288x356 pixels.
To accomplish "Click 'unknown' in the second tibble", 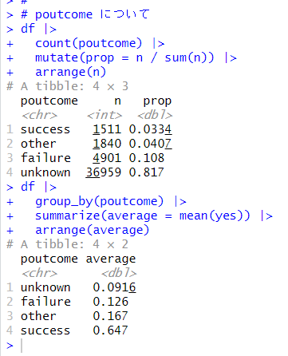I will 45,287.
